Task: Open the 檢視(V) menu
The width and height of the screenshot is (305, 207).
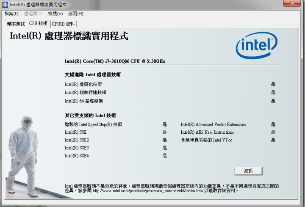Action: coord(55,14)
